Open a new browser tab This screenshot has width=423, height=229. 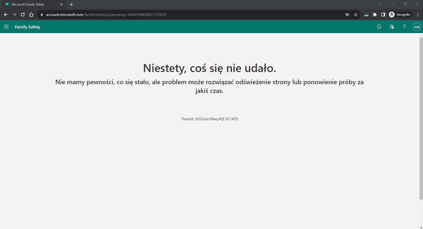(x=71, y=5)
